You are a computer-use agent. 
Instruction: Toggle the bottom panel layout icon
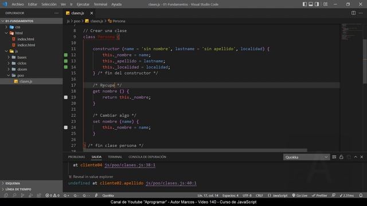(x=311, y=4)
